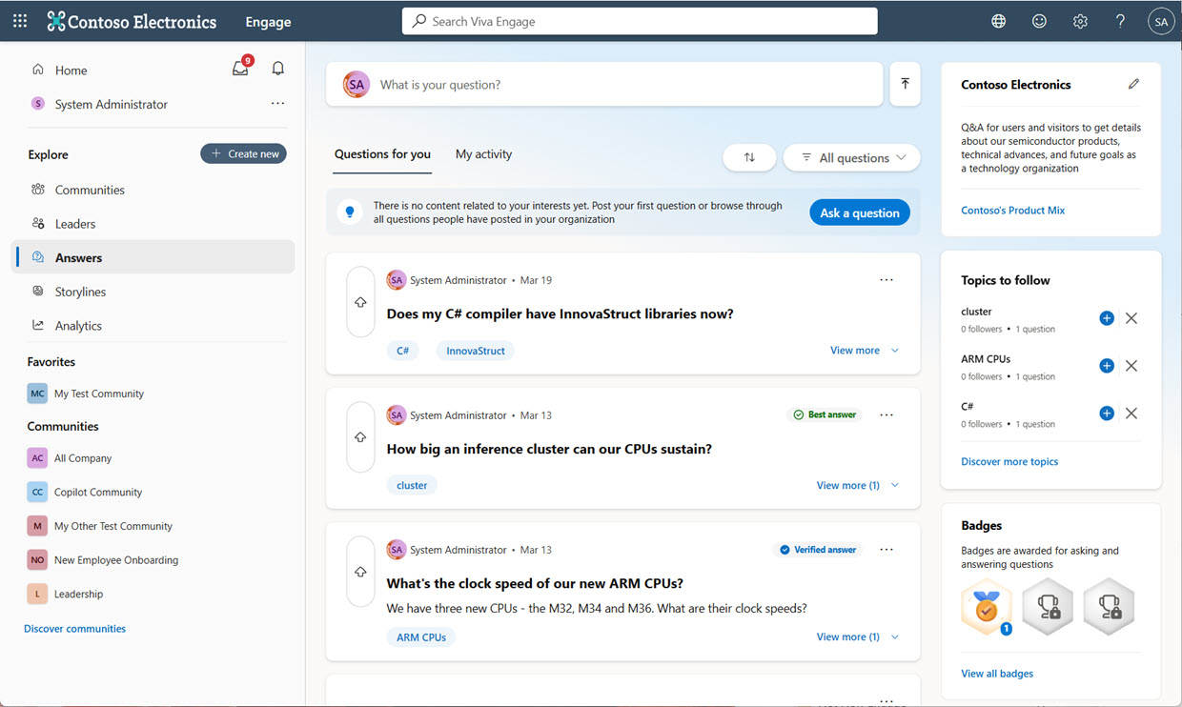Click the Ask a question button
1182x707 pixels.
tap(859, 212)
